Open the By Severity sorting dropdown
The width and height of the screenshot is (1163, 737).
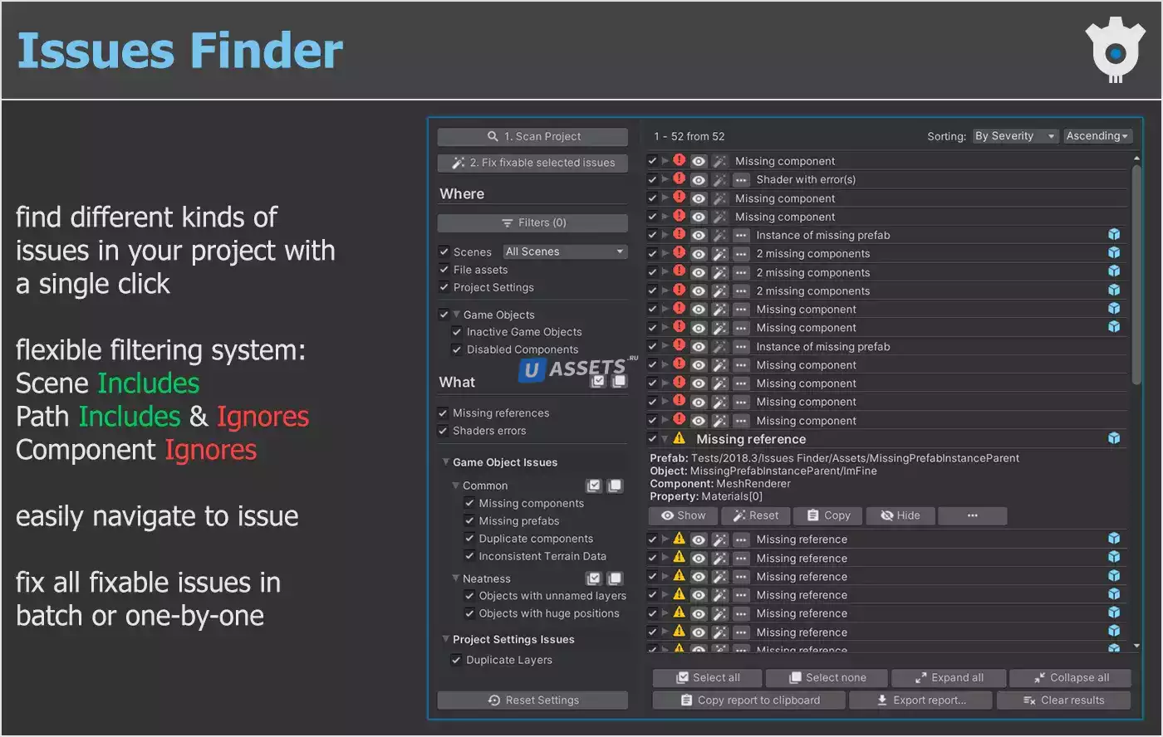[1015, 136]
